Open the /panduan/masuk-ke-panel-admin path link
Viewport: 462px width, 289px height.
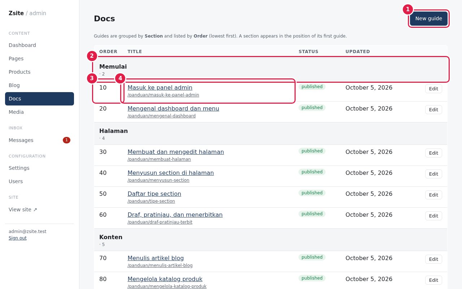(163, 95)
